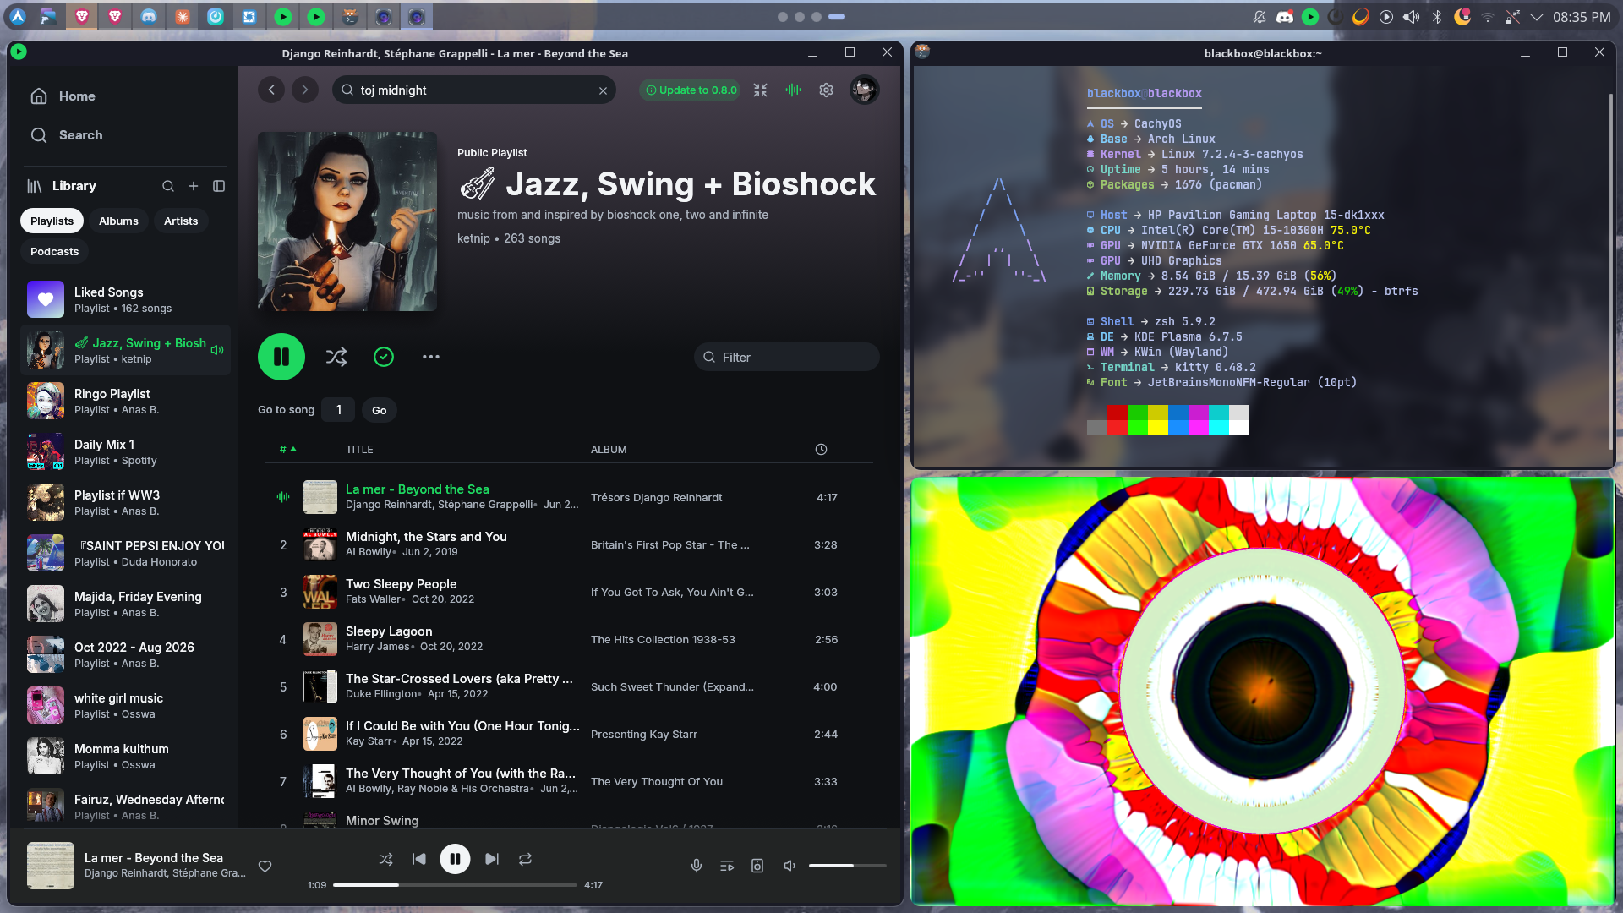
Task: Sort by the # column header
Action: coord(287,450)
